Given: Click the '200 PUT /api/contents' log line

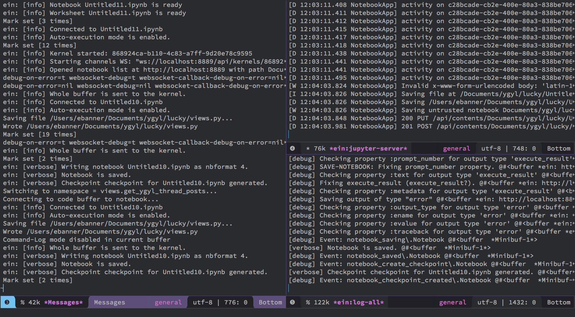Looking at the screenshot, I should (432, 118).
